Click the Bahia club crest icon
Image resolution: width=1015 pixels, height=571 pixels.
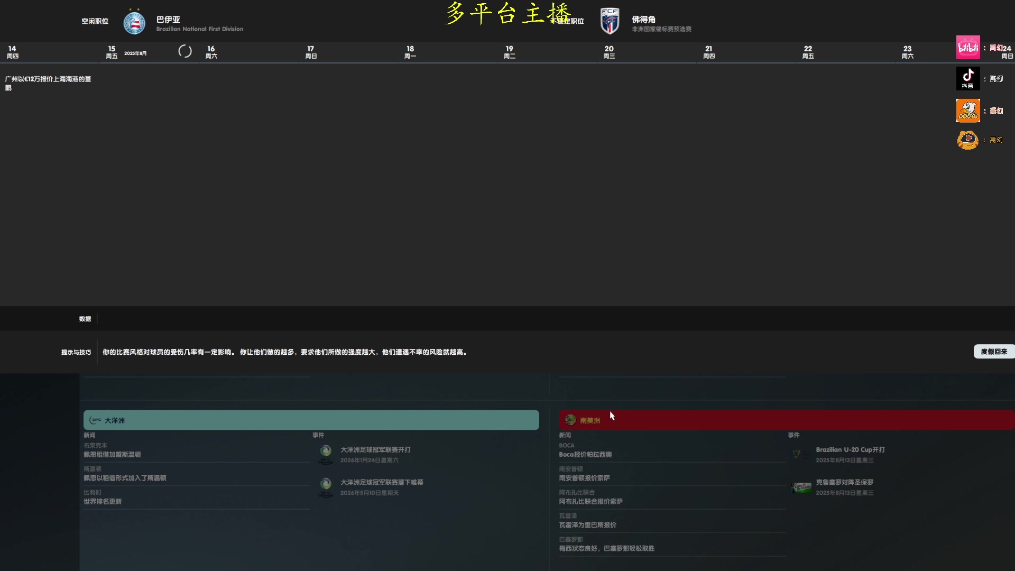pos(134,23)
